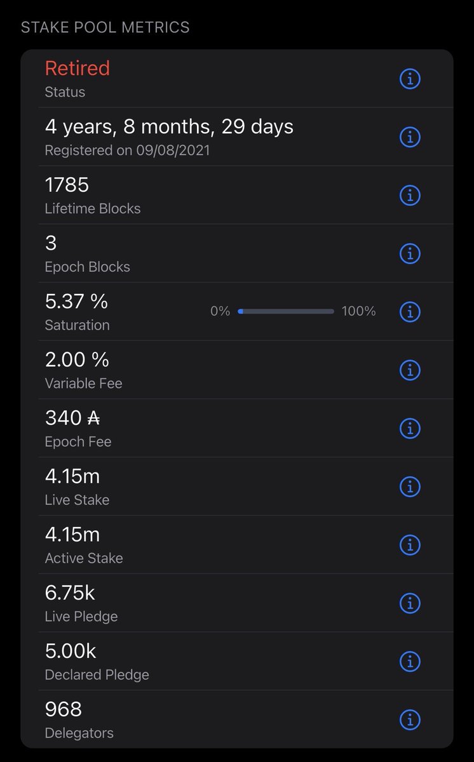
Task: Select the 5.37 % Saturation value
Action: [77, 302]
